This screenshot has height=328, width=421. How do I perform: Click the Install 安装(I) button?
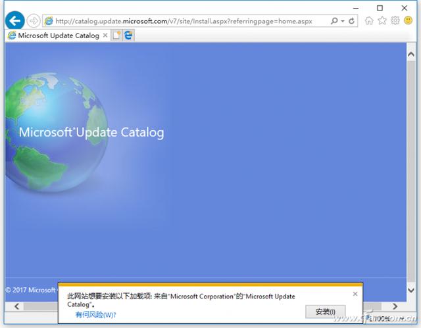click(x=325, y=312)
